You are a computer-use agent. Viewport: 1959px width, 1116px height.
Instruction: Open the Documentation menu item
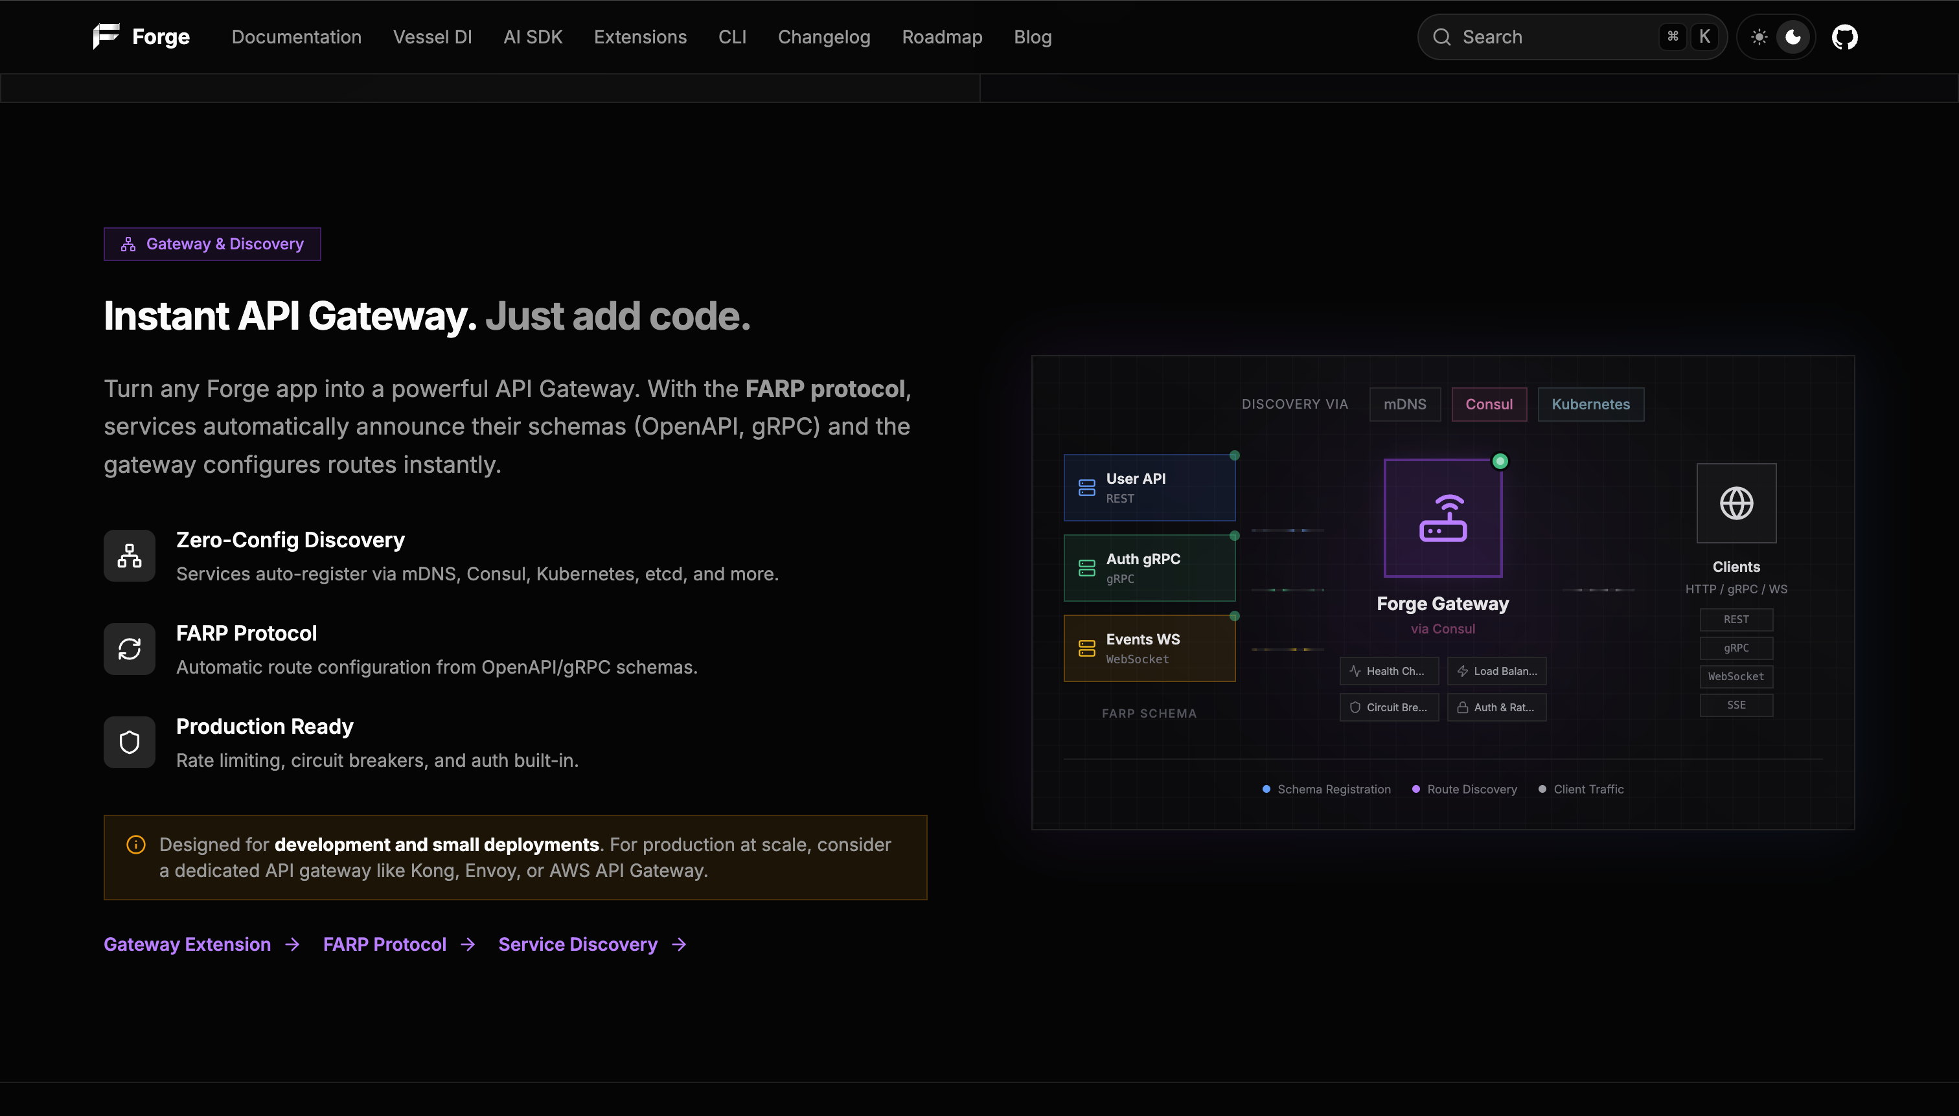click(x=297, y=36)
